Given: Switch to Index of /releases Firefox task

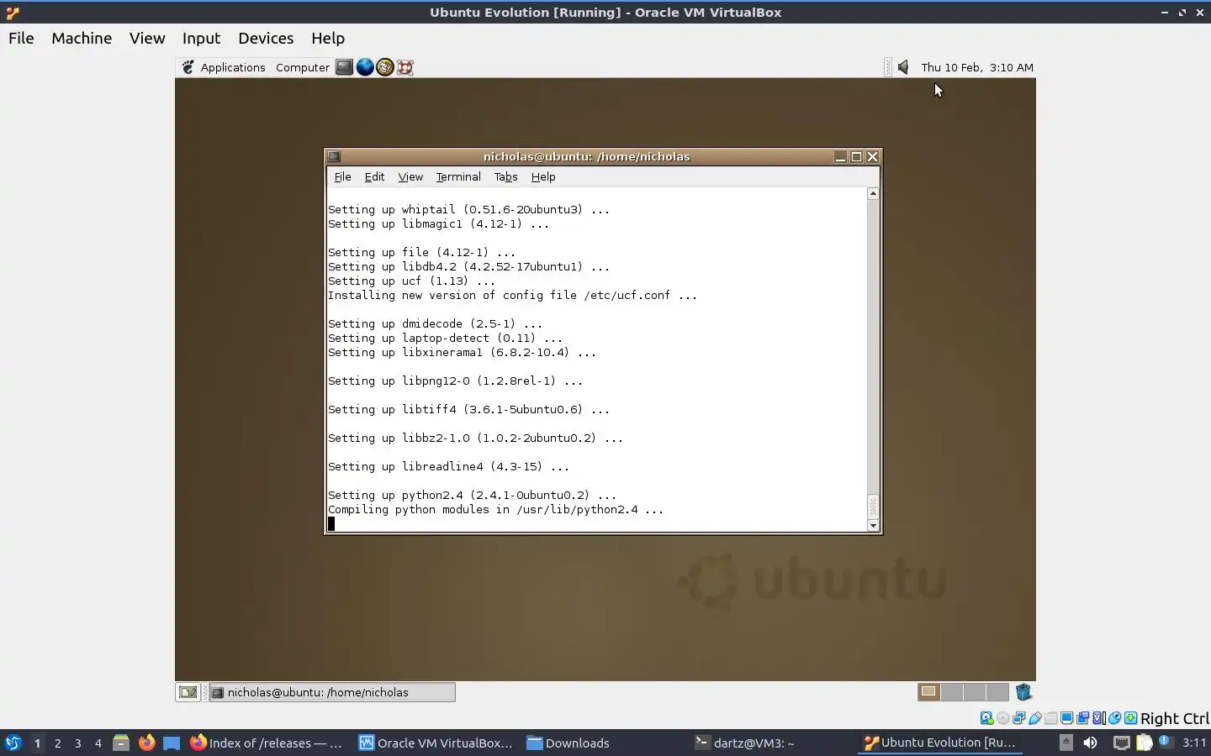Looking at the screenshot, I should coord(266,743).
